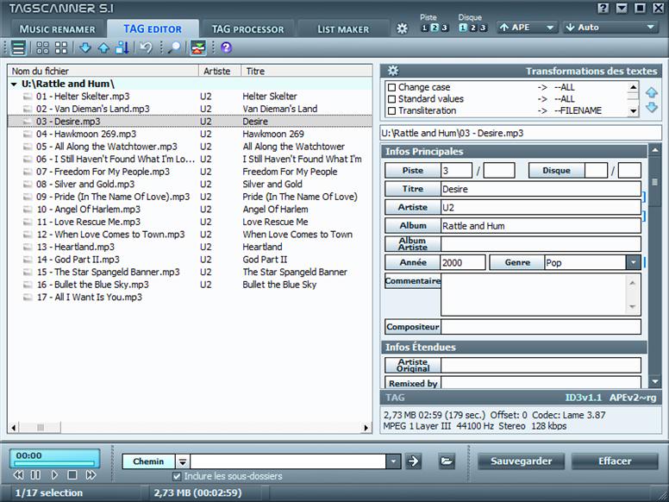Select Piste format number 3
Screen dimensions: 669x502
(x=444, y=28)
